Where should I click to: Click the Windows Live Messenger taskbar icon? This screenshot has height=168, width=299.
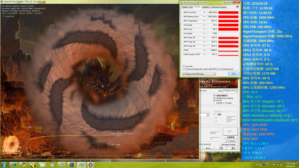tap(62, 165)
